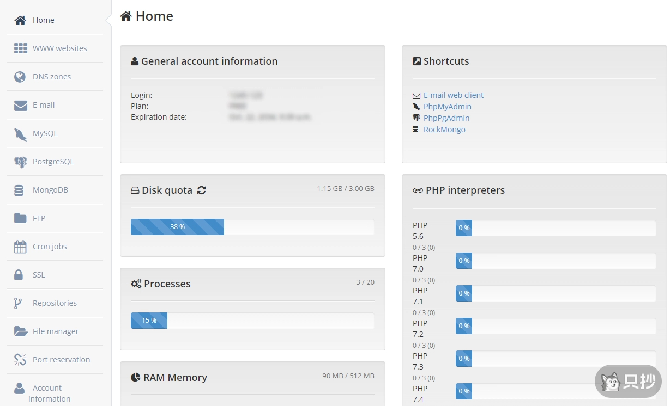
Task: Click the Cron jobs calendar icon
Action: pos(20,247)
